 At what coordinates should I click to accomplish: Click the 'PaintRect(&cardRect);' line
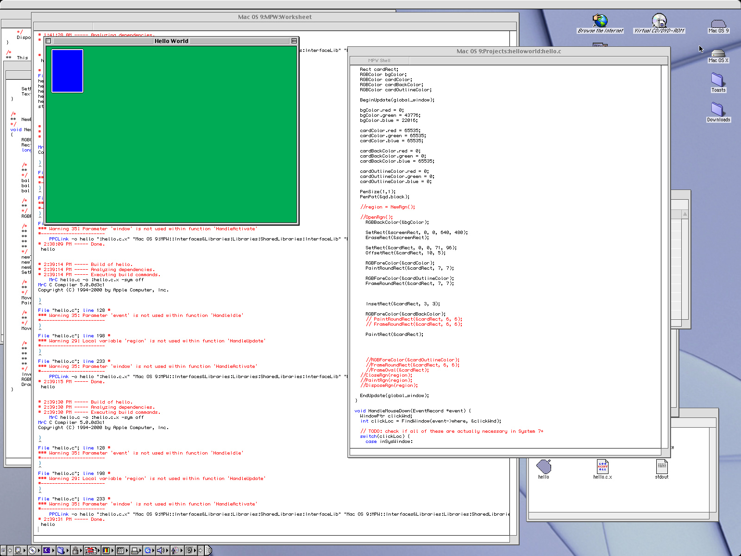(x=394, y=335)
